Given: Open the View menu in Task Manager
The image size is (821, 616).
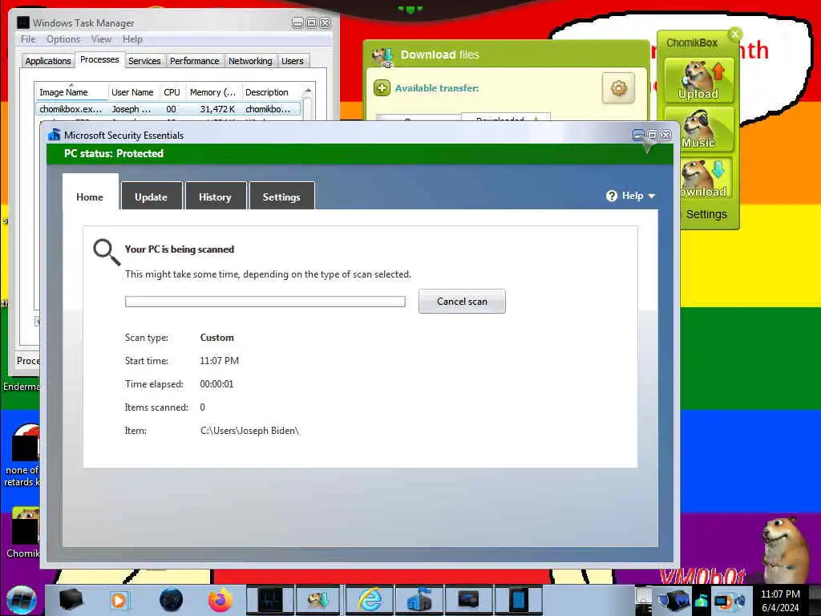Looking at the screenshot, I should tap(101, 39).
